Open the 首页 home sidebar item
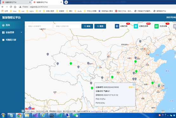Screen dimensions: 176x118 point(12,25)
